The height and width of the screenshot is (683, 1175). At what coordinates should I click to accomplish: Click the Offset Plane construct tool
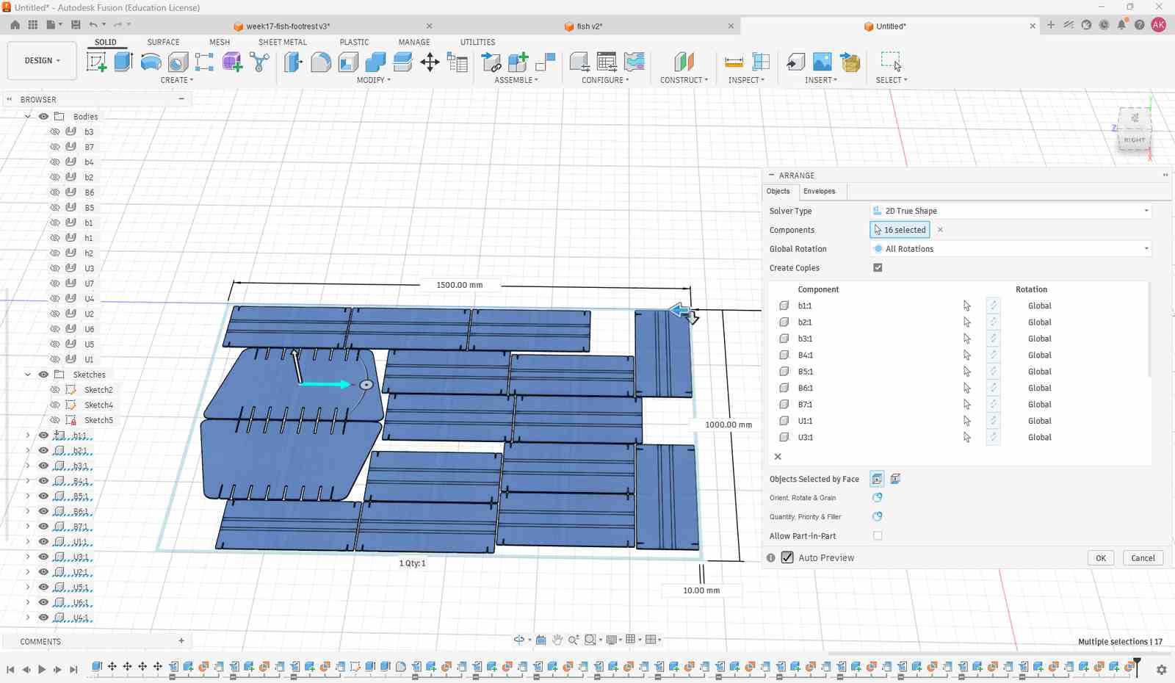684,62
